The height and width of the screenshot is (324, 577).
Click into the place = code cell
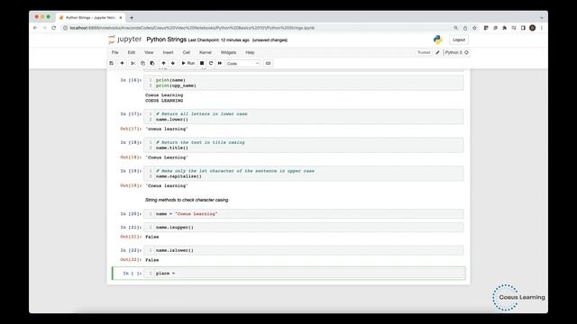pos(305,274)
